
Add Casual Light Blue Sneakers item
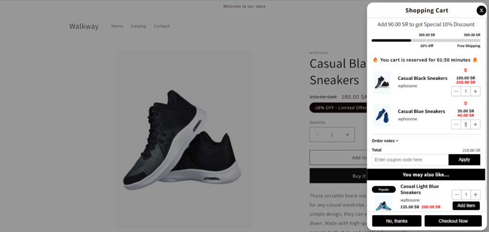pos(466,206)
